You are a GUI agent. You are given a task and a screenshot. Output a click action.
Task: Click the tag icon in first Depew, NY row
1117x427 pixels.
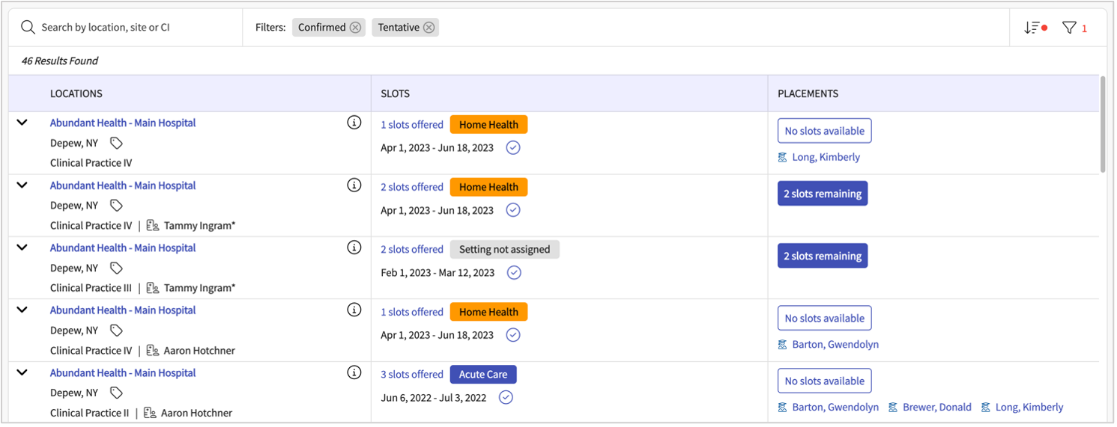click(116, 143)
